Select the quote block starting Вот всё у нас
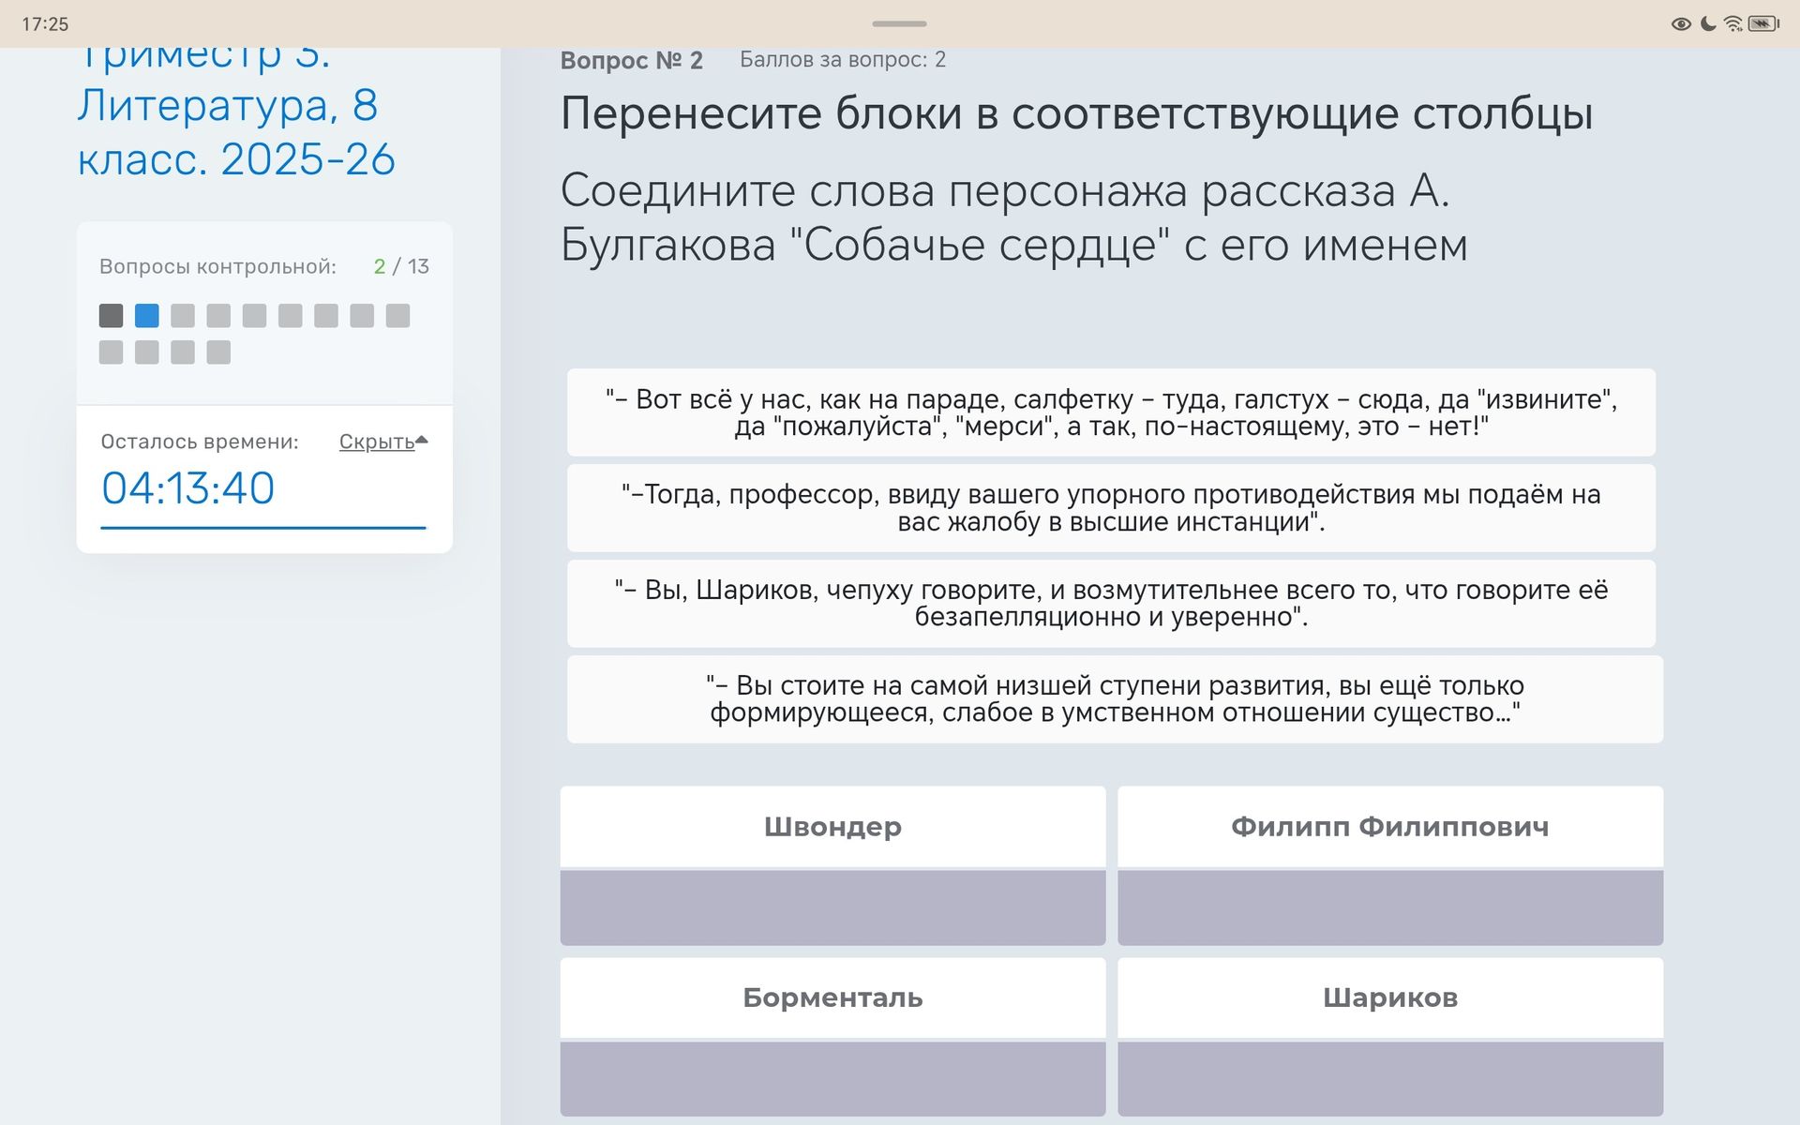This screenshot has width=1800, height=1125. point(1111,412)
